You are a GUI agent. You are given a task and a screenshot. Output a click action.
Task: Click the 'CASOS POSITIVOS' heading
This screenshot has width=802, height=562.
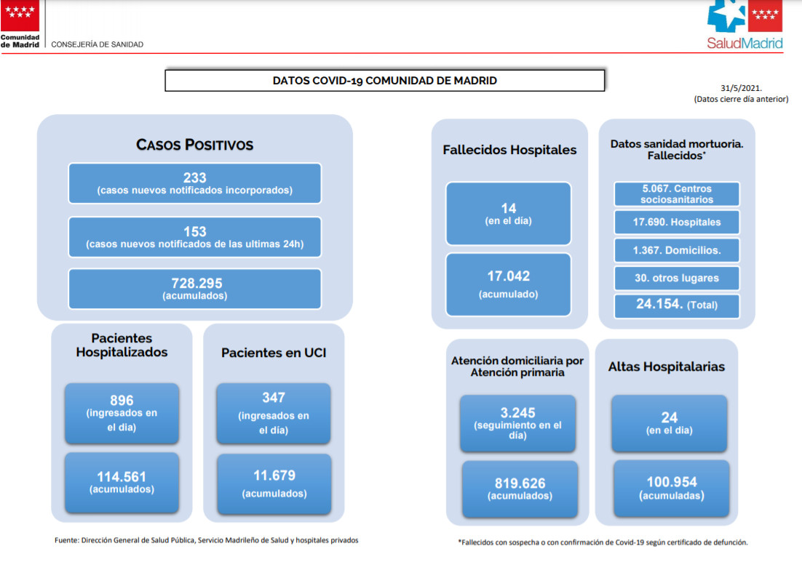(x=194, y=145)
